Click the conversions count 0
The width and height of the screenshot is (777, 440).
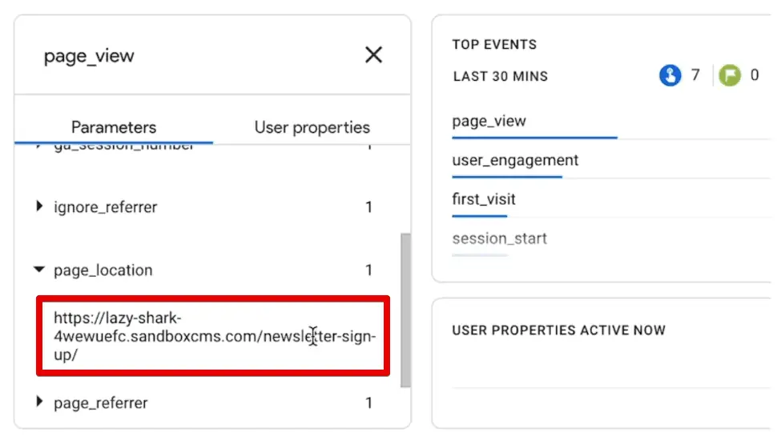755,75
